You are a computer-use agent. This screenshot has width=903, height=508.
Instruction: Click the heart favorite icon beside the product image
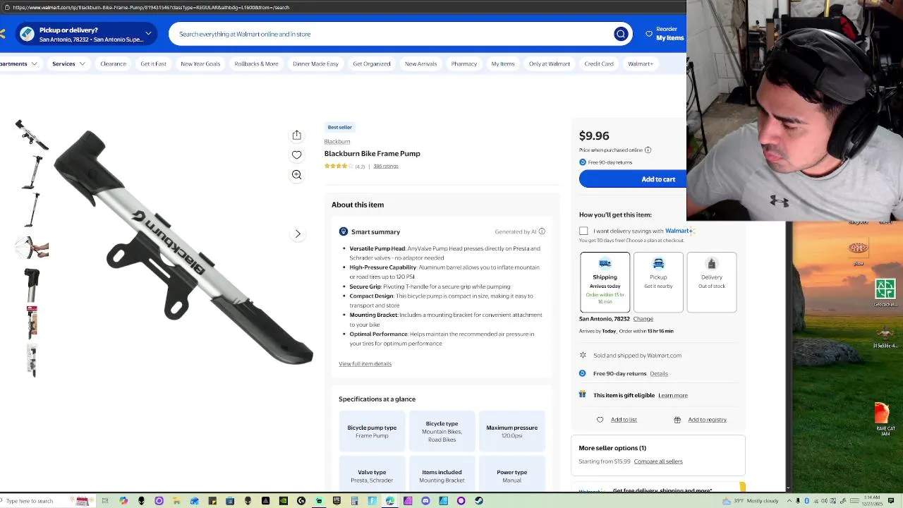(297, 155)
